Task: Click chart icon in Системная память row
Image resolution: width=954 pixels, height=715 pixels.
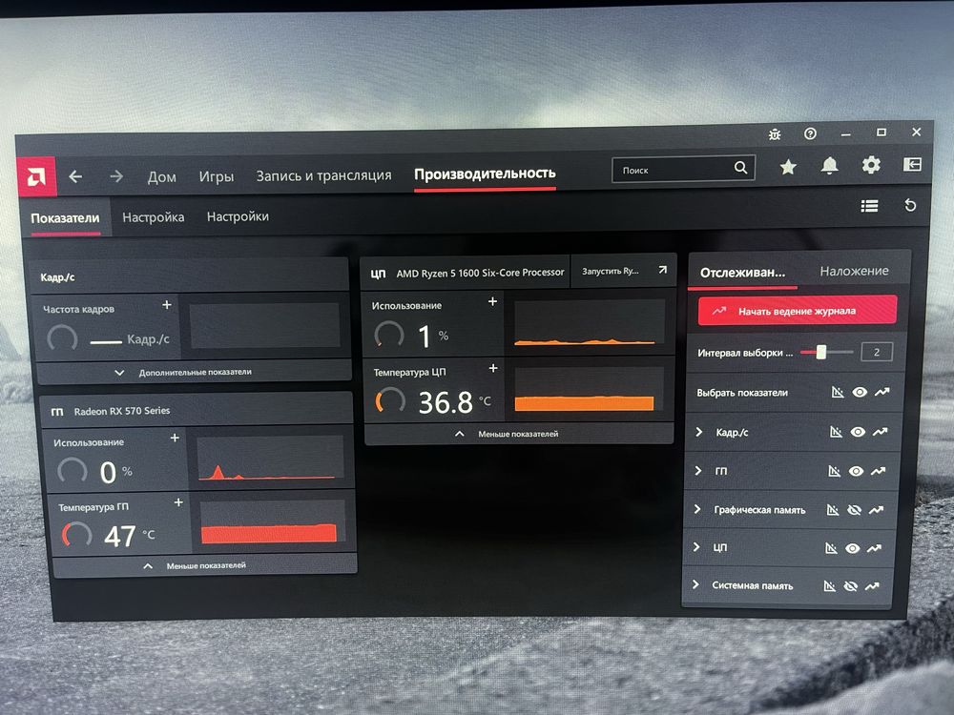Action: tap(829, 586)
